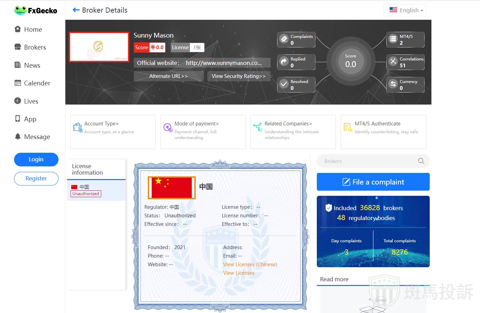The width and height of the screenshot is (480, 313).
Task: Click the MT4/5 server icon
Action: pos(393,39)
